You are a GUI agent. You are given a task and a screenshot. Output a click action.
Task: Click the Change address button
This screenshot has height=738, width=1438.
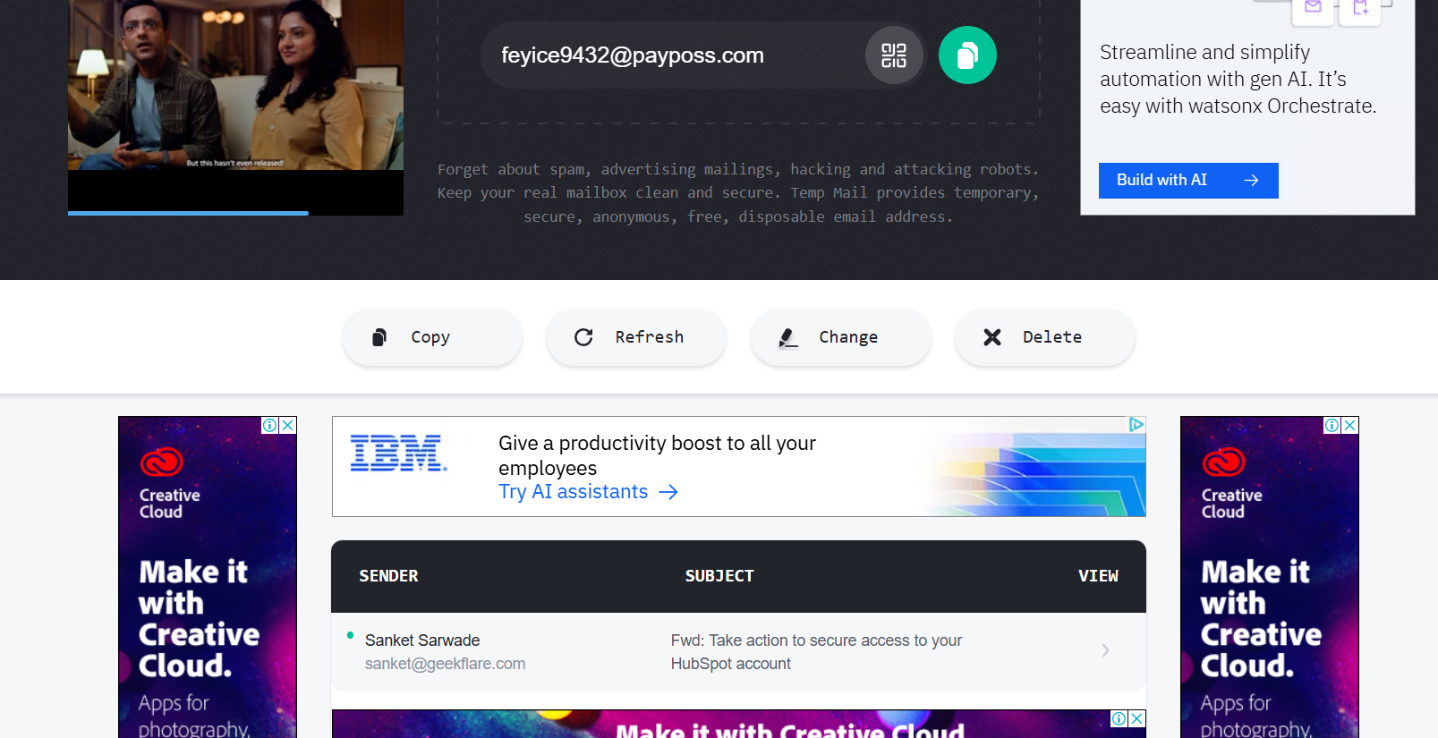tap(840, 337)
